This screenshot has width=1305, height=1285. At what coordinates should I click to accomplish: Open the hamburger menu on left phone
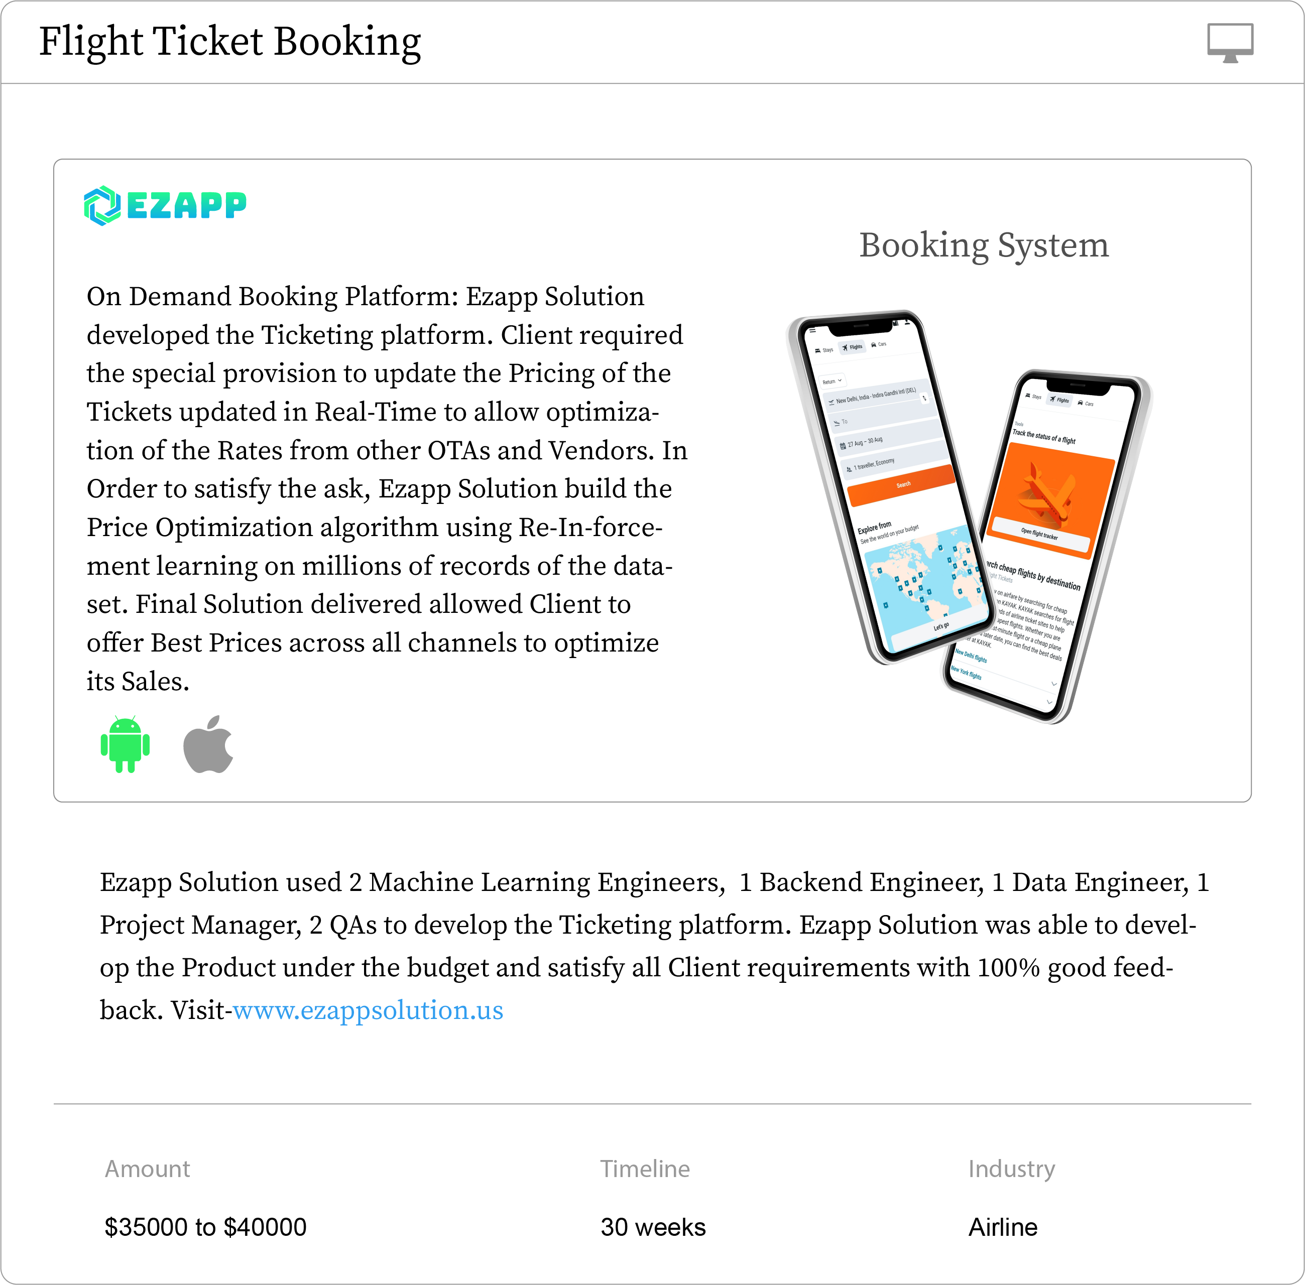point(813,331)
